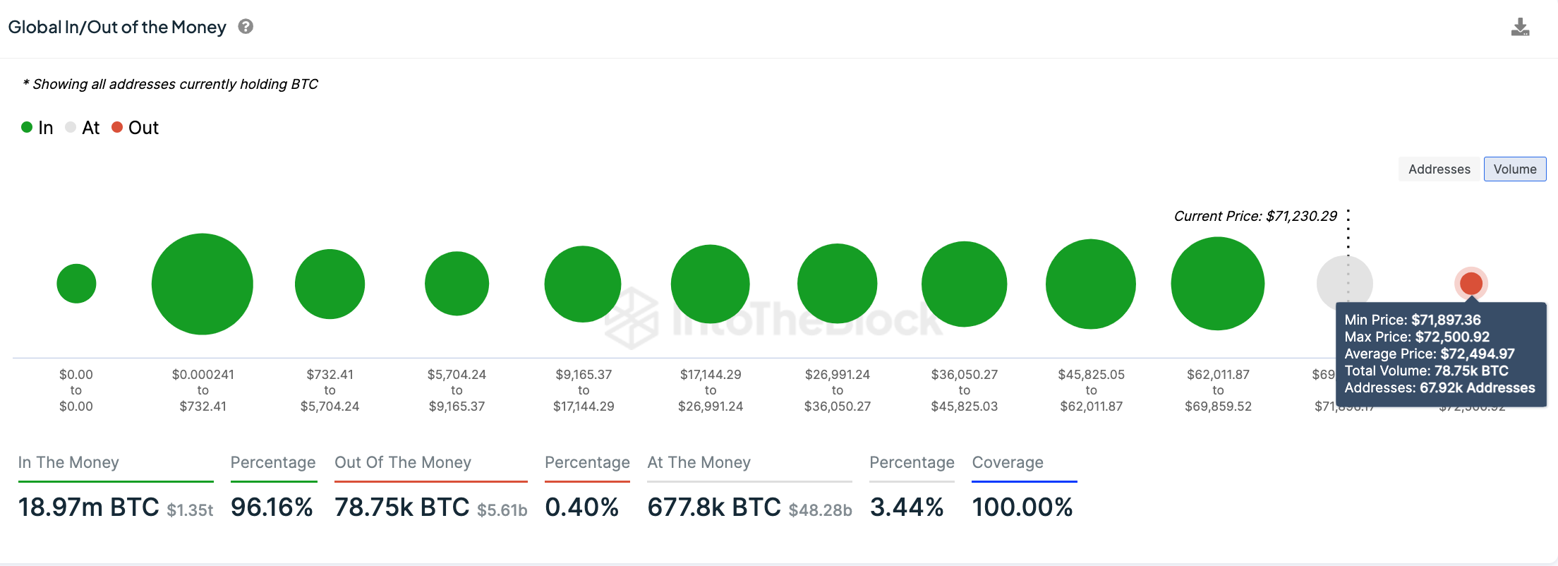Image resolution: width=1558 pixels, height=566 pixels.
Task: Switch to the Addresses view
Action: [x=1439, y=169]
